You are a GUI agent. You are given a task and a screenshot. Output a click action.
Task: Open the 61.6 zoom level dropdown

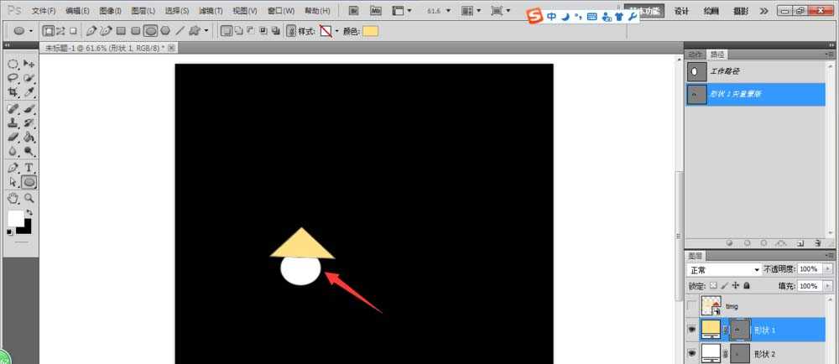tap(448, 10)
